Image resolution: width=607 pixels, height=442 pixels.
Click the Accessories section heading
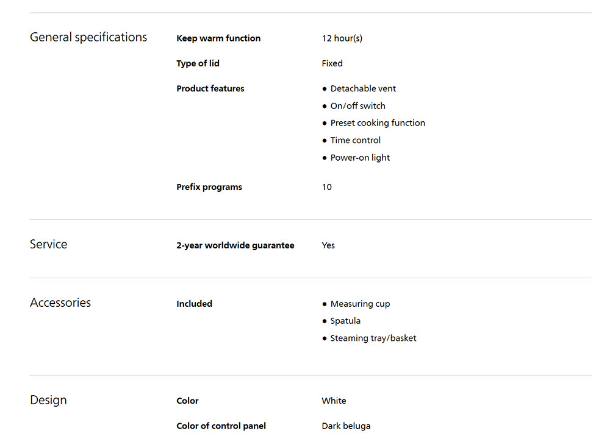pyautogui.click(x=60, y=303)
